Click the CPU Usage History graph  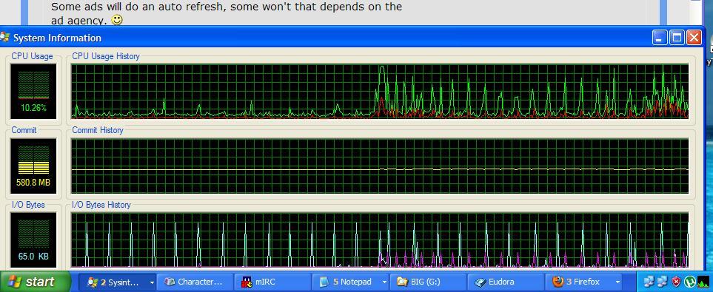click(380, 91)
